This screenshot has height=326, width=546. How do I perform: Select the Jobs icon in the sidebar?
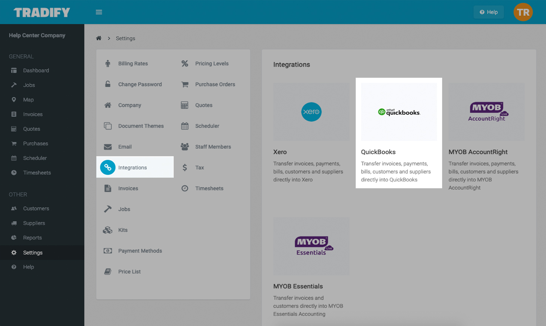14,85
